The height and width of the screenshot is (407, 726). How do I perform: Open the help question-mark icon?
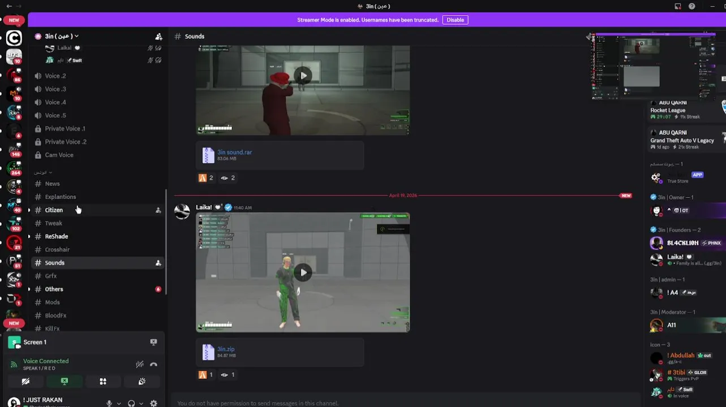691,6
